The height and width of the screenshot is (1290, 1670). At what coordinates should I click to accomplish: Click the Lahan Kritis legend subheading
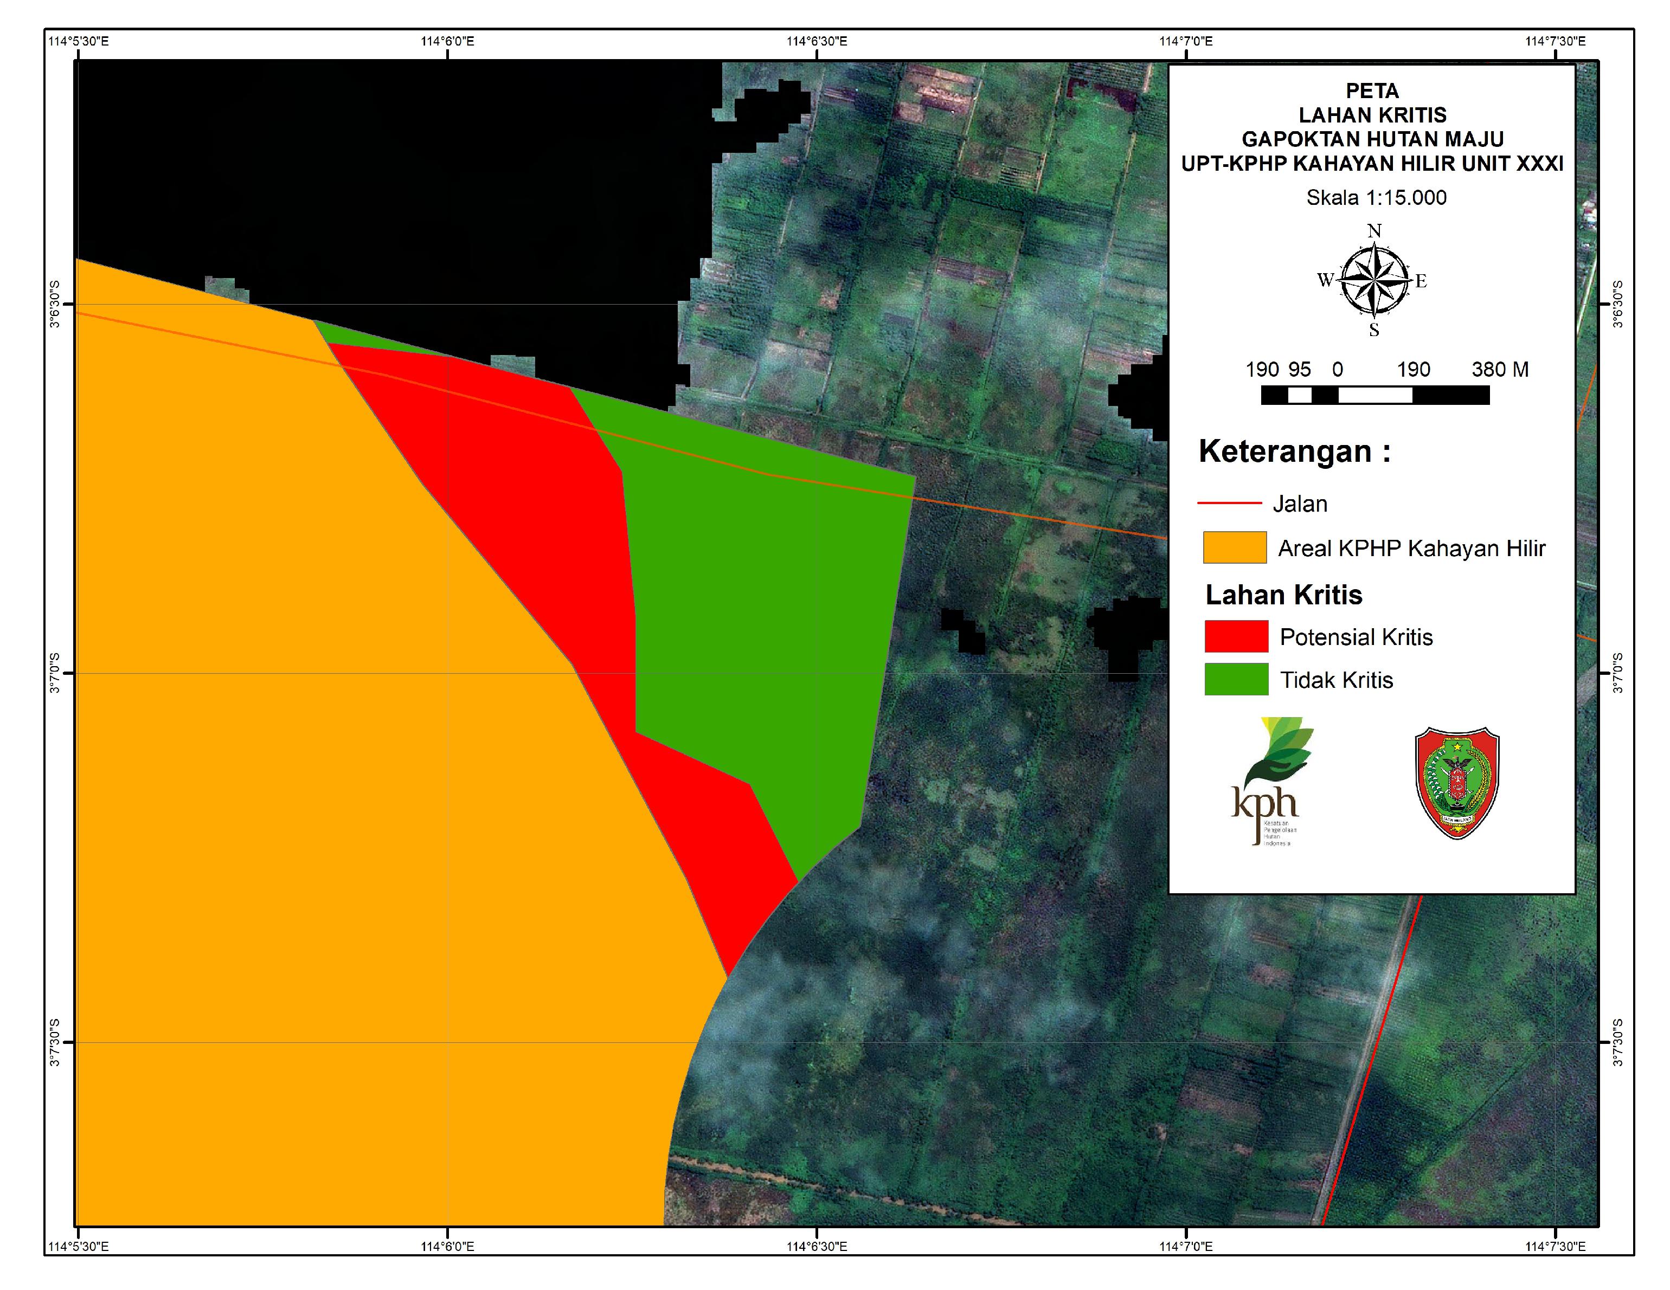pyautogui.click(x=1284, y=595)
